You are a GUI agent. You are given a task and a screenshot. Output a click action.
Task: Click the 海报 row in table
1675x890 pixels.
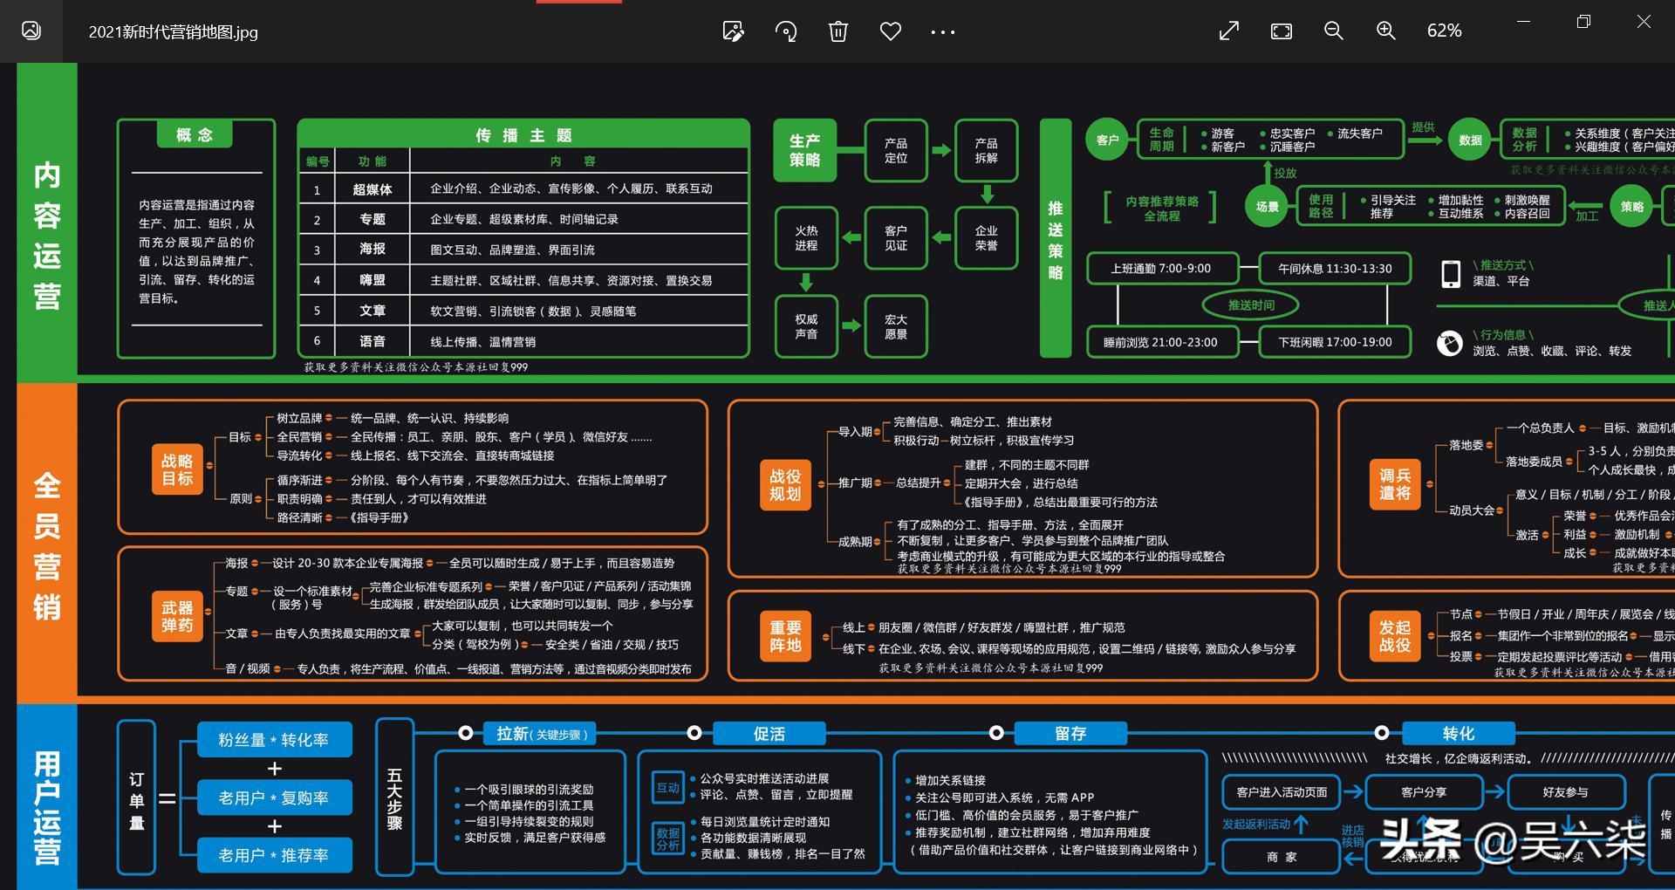[x=523, y=250]
